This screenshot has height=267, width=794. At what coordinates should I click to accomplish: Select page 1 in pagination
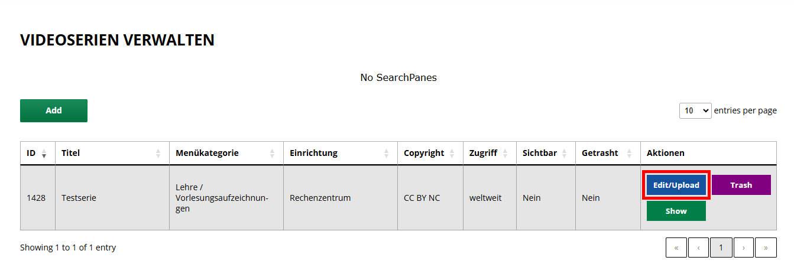point(721,248)
